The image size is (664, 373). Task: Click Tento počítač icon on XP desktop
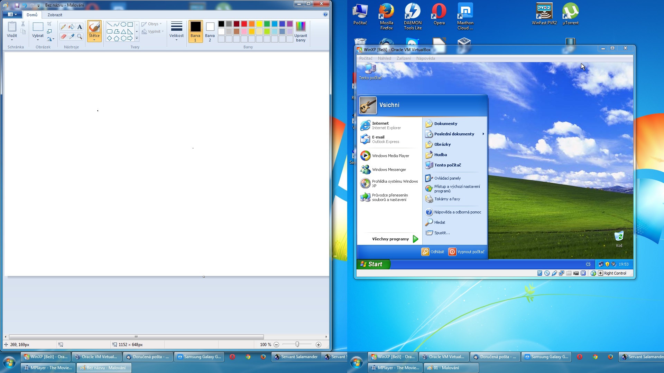pos(370,72)
